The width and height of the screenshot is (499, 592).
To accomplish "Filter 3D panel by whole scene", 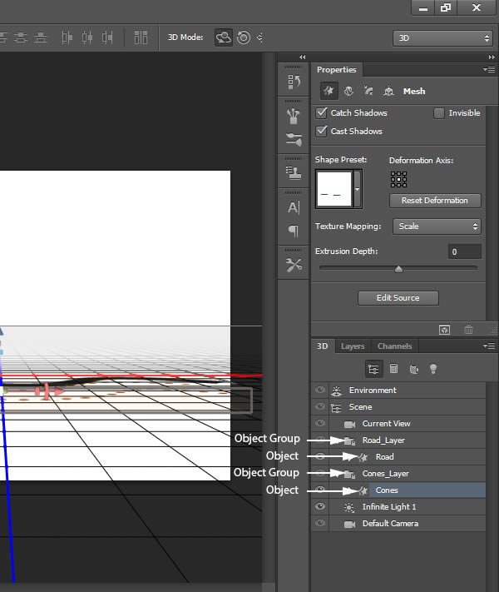I will click(373, 369).
